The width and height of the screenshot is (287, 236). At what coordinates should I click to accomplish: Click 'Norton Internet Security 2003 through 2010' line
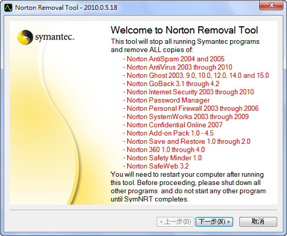[x=188, y=92]
